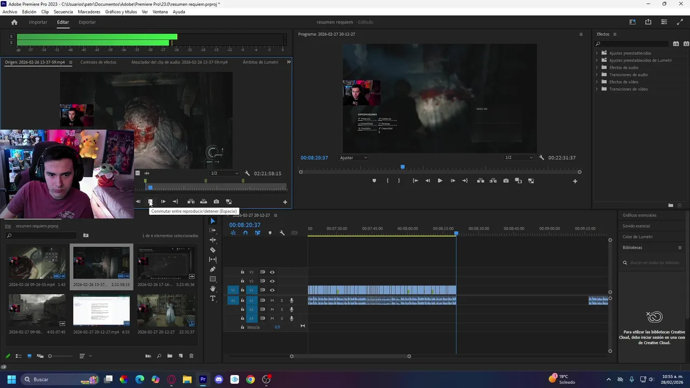Switch to the Controles de efectos tab
Viewport: 690px width, 388px height.
(98, 62)
